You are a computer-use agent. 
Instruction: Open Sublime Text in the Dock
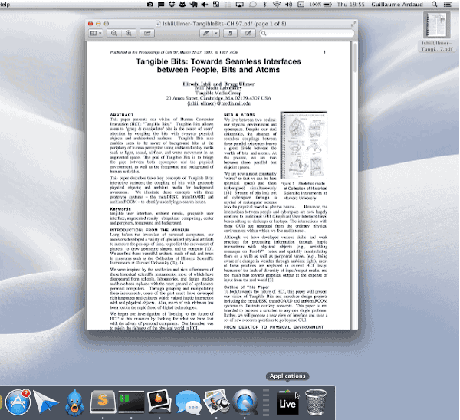(x=103, y=402)
